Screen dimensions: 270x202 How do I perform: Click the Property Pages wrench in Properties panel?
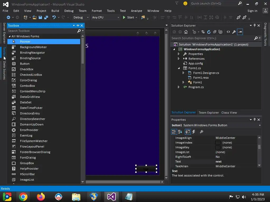[201, 132]
